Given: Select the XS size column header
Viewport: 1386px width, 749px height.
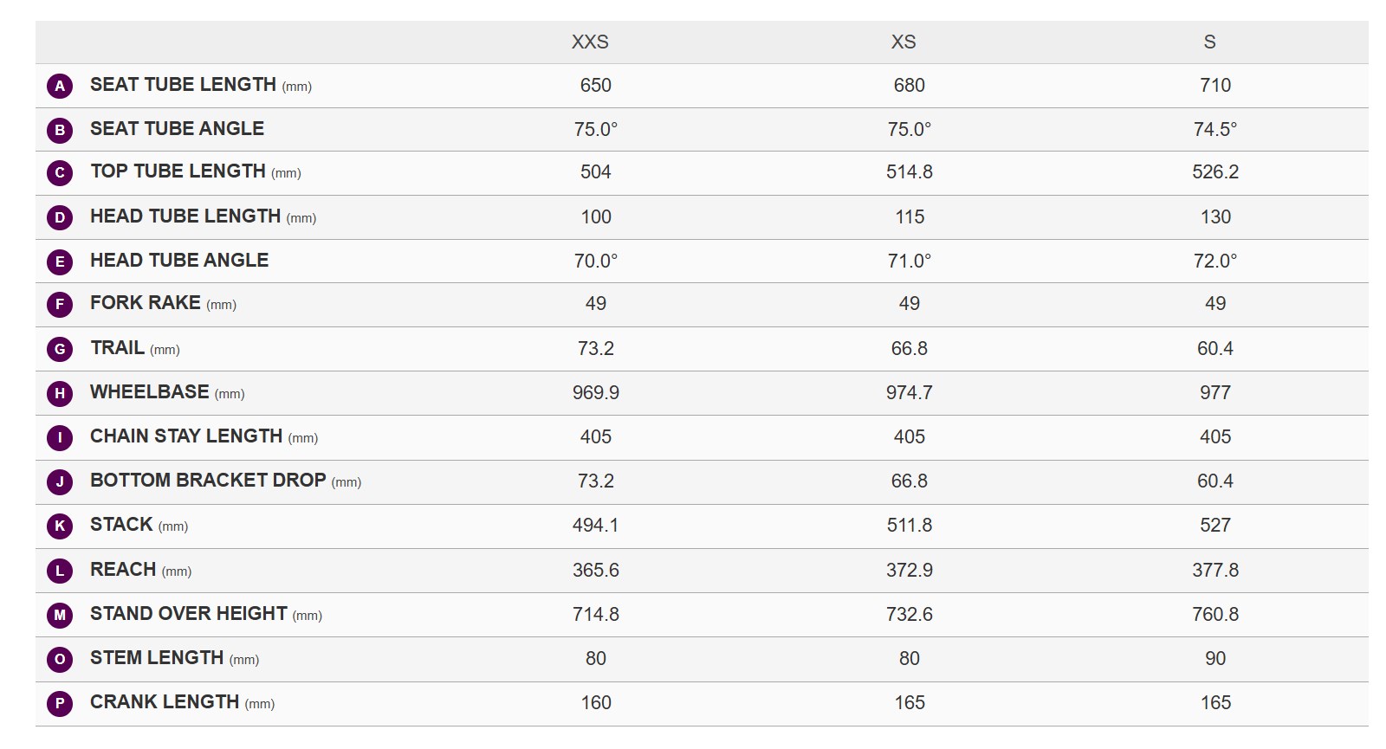Looking at the screenshot, I should pyautogui.click(x=903, y=42).
